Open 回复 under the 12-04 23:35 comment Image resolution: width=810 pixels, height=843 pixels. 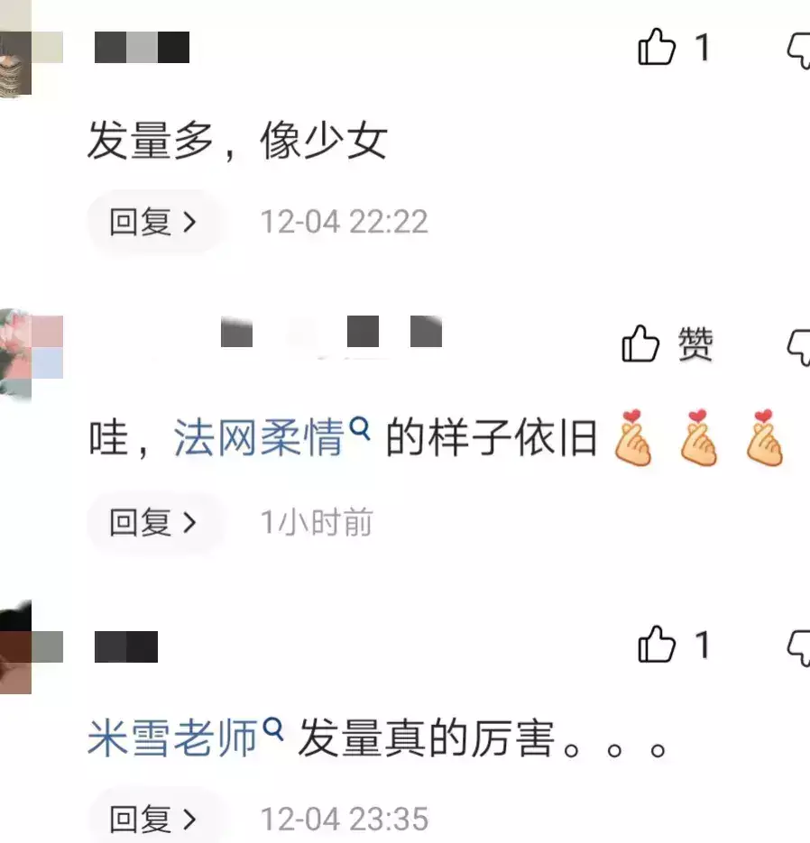154,819
